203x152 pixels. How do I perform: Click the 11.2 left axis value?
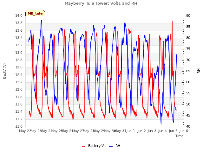(x=19, y=119)
